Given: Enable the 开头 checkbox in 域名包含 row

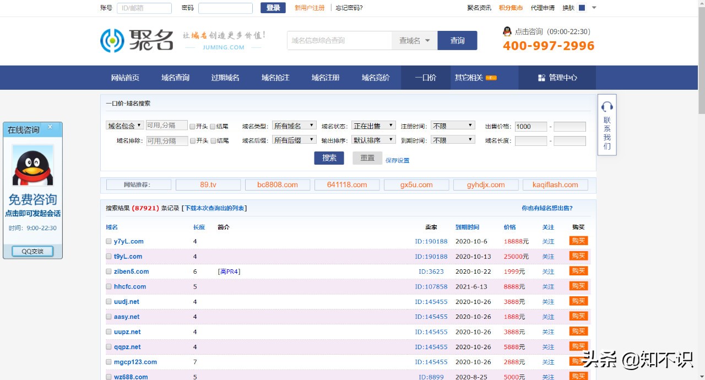Looking at the screenshot, I should pyautogui.click(x=192, y=125).
